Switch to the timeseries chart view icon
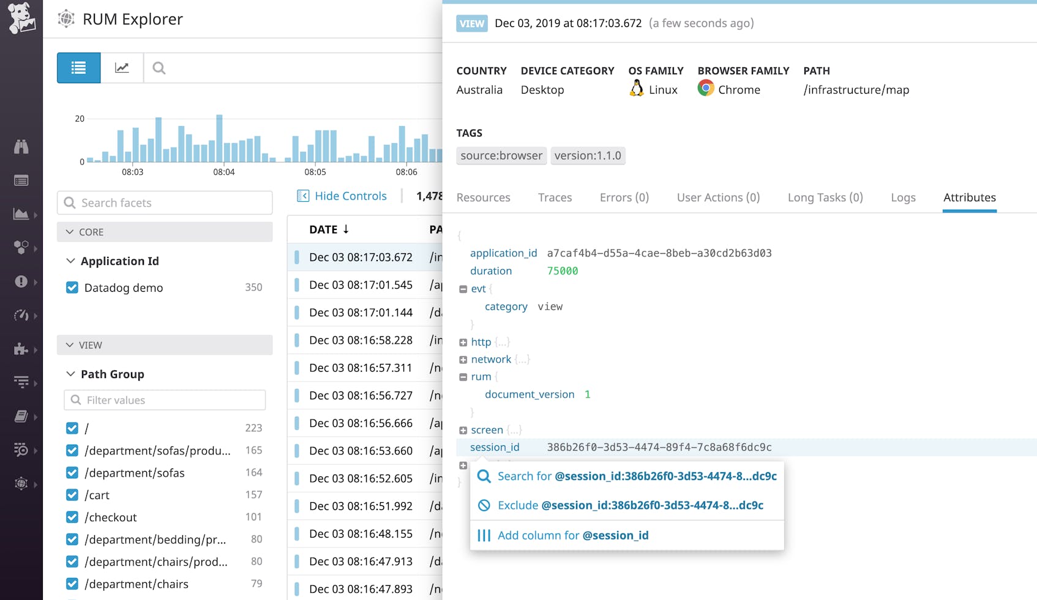 click(122, 67)
